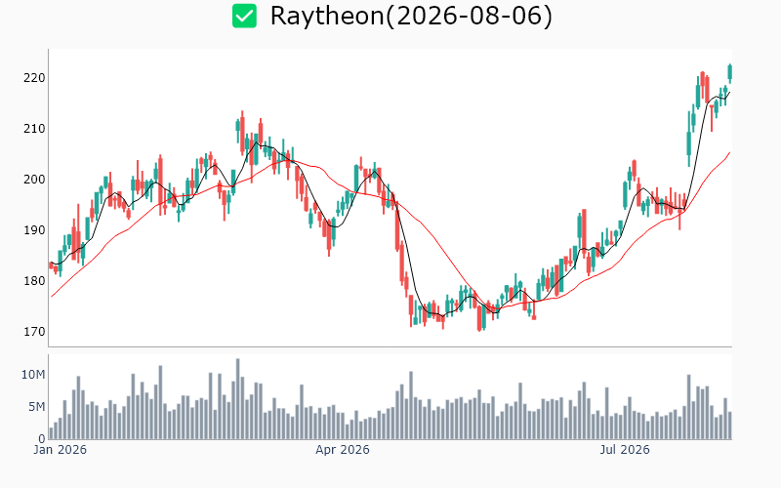Select the 200 price axis label
Screen dimensions: 781x488
[34, 180]
